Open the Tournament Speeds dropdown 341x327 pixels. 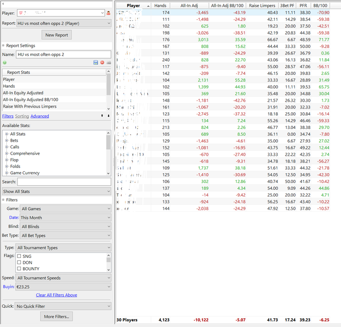pyautogui.click(x=63, y=278)
